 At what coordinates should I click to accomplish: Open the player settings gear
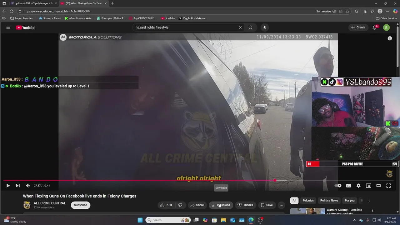click(x=358, y=186)
